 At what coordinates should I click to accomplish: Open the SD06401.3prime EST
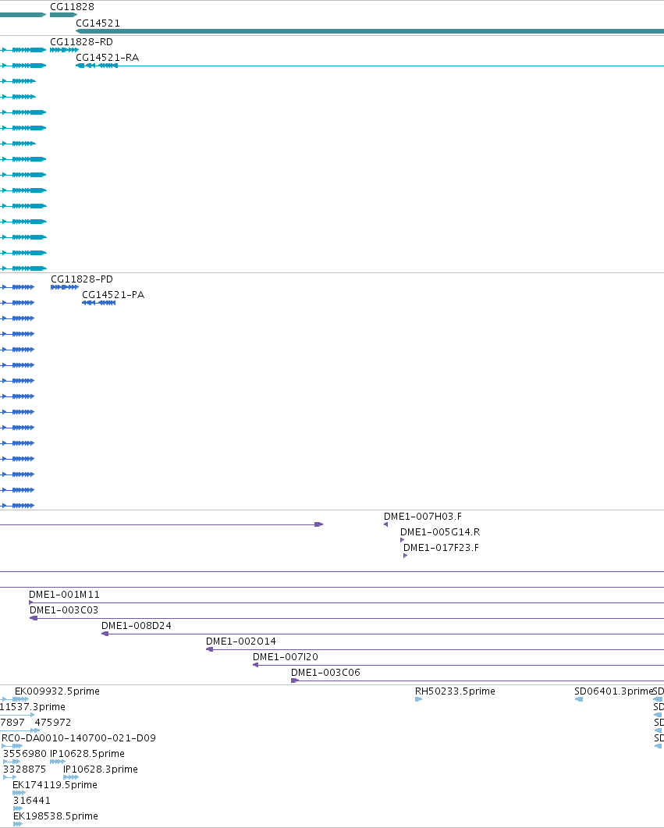tap(579, 699)
